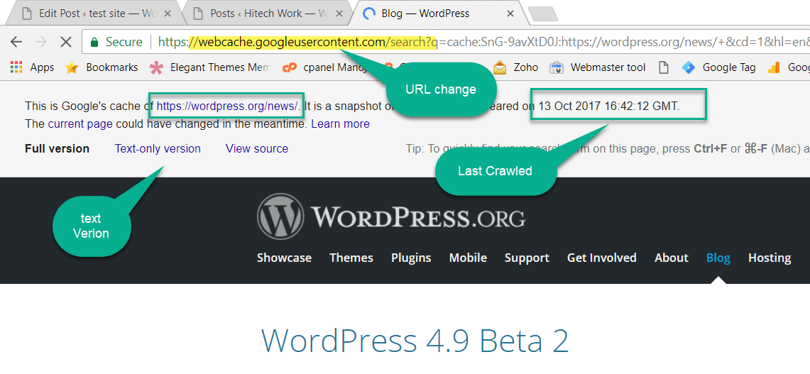810x374 pixels.
Task: Click the green Secure padlock icon
Action: (x=94, y=42)
